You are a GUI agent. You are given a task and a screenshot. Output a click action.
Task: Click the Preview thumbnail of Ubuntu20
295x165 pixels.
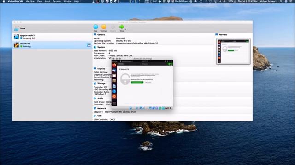233,51
